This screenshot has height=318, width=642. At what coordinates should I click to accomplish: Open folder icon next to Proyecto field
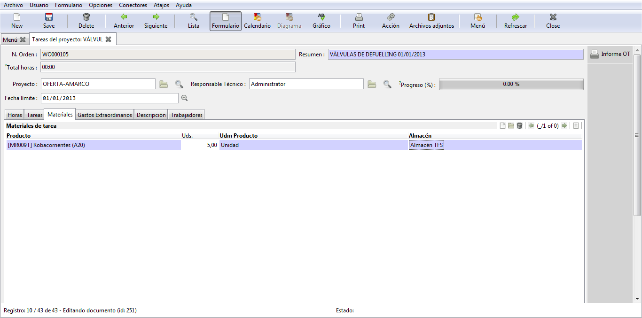(164, 84)
